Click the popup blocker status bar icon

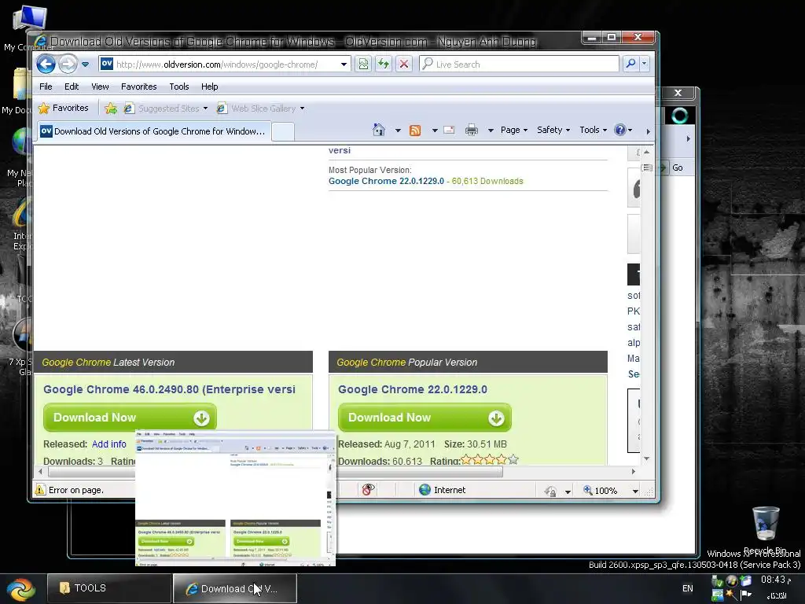pyautogui.click(x=368, y=490)
